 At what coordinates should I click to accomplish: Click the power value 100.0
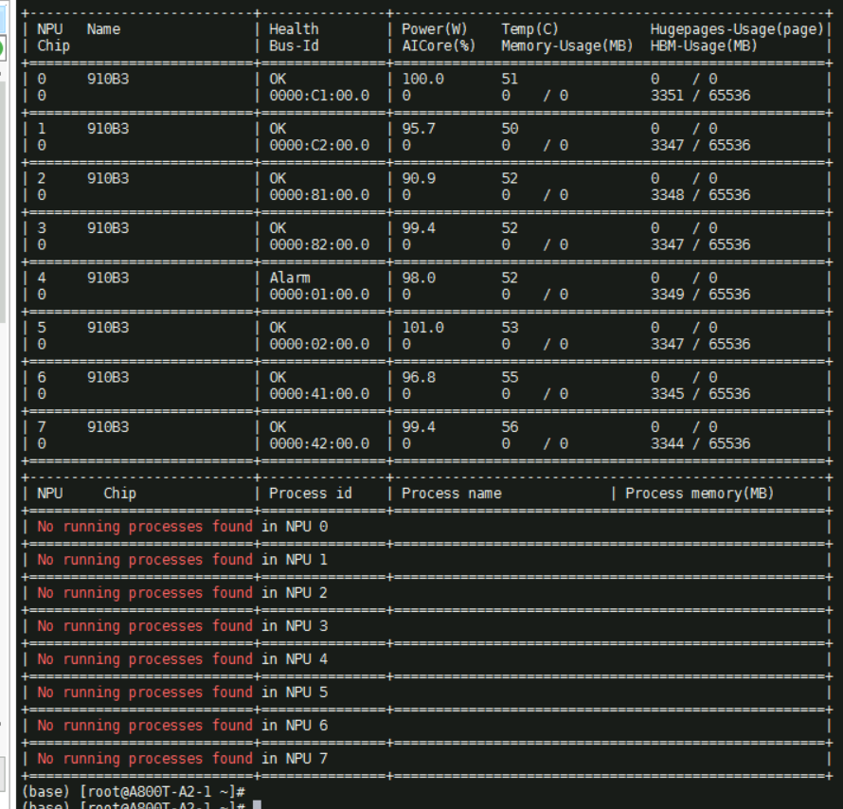[423, 79]
